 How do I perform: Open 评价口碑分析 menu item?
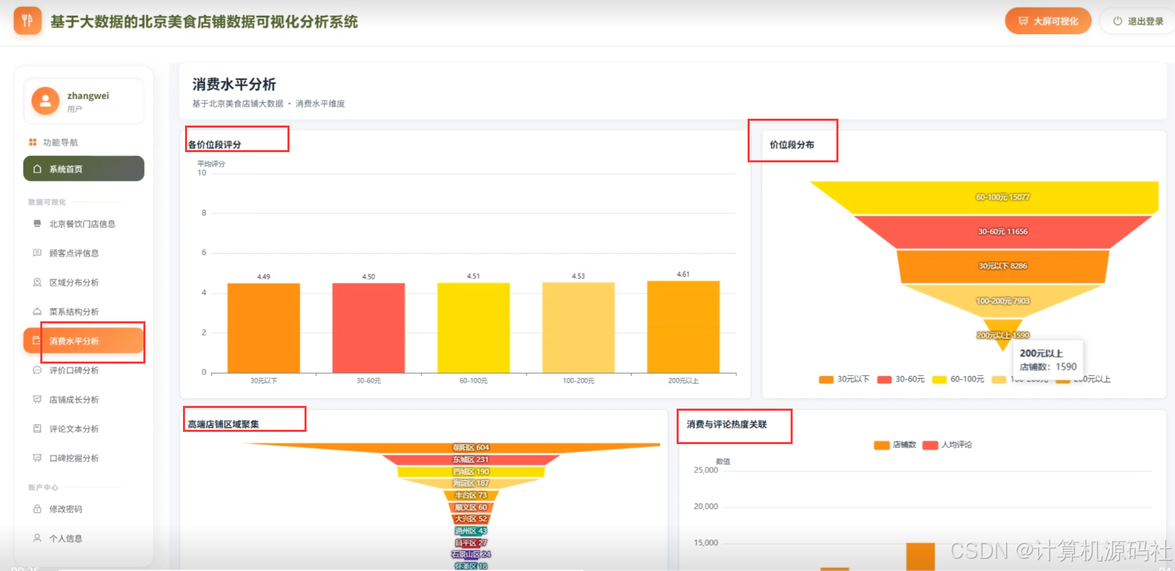[x=83, y=370]
